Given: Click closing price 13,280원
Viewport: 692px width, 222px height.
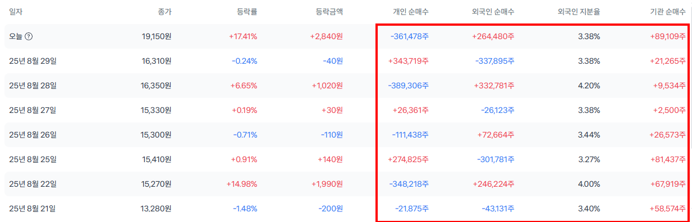Looking at the screenshot, I should coord(157,209).
